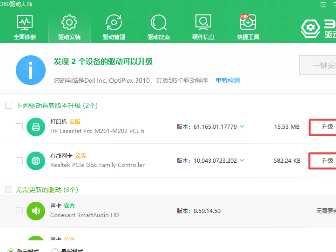Expand version dropdown for 10.043.0723.202
Screen dimensions: 336x252
click(x=242, y=160)
